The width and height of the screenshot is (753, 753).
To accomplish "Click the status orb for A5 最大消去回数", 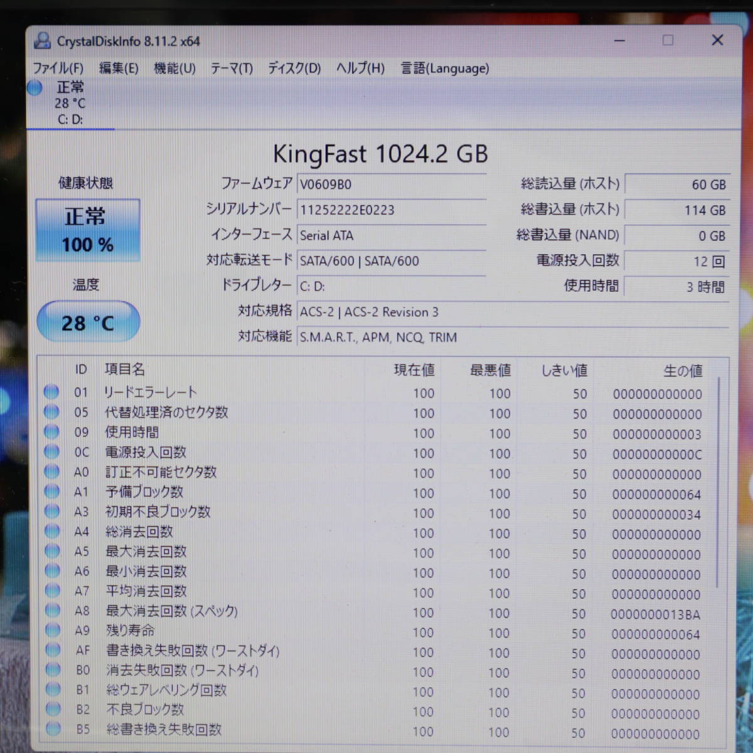I will pos(53,551).
